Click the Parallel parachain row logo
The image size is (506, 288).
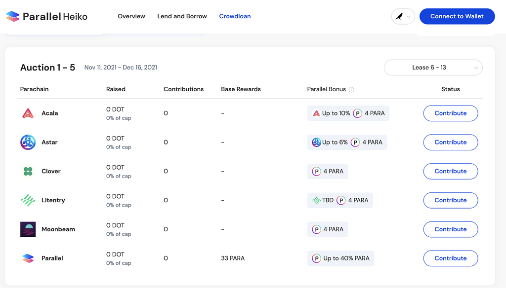tap(28, 258)
